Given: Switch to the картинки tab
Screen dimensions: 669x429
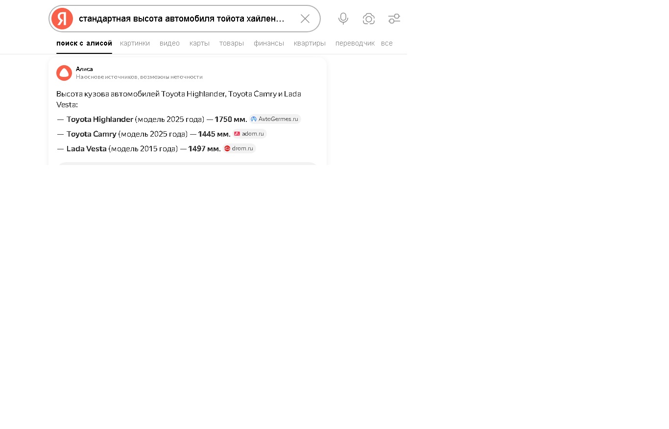Looking at the screenshot, I should pyautogui.click(x=135, y=43).
